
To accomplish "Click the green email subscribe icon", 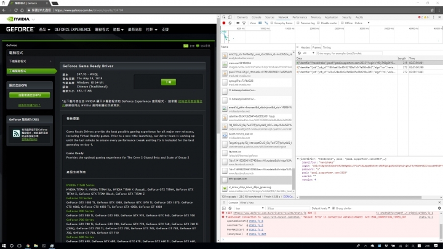I will (x=186, y=45).
